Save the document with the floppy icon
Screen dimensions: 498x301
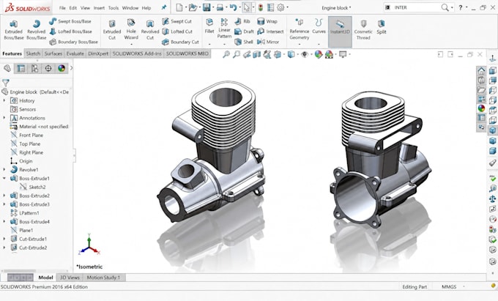(207, 7)
